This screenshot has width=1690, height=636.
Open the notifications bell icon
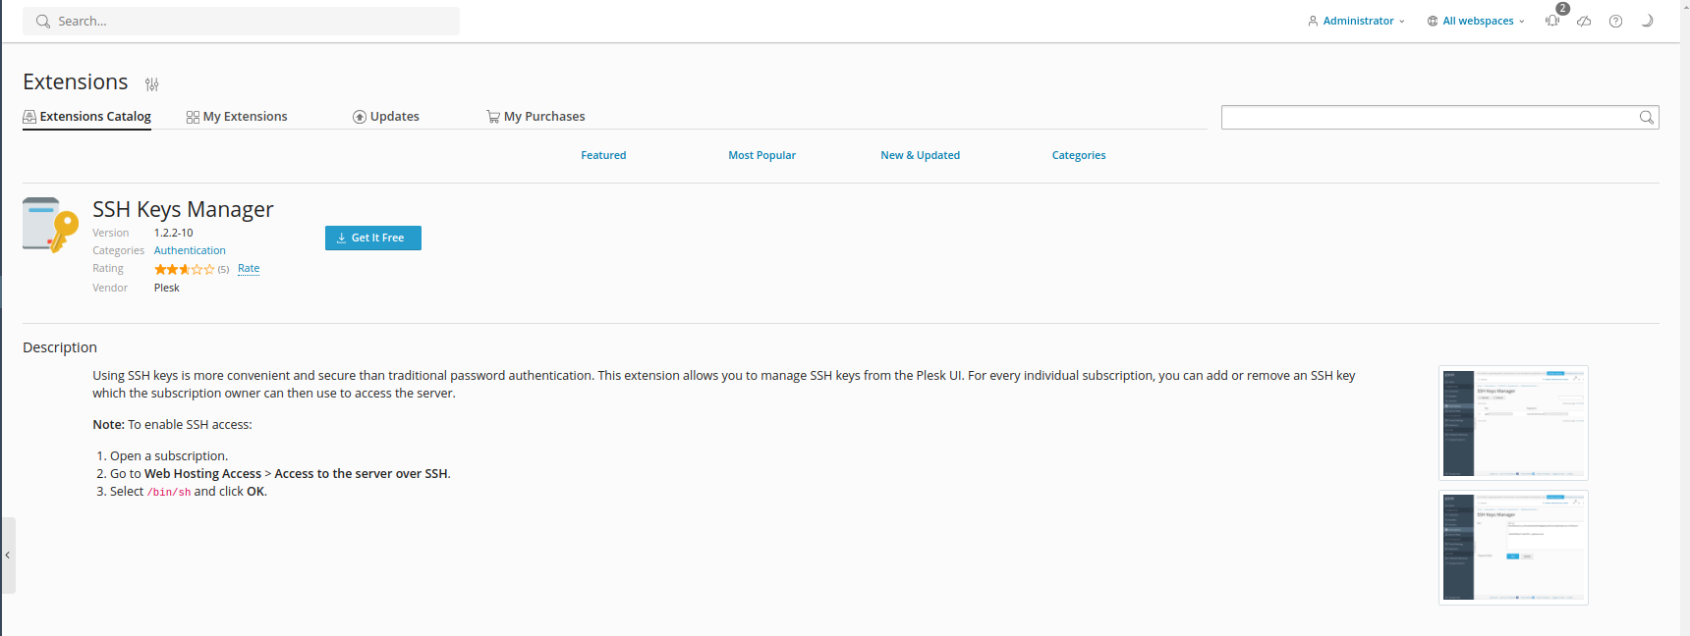point(1552,21)
